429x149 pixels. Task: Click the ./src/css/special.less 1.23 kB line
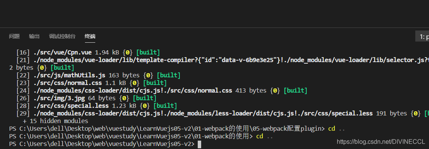click(x=96, y=106)
